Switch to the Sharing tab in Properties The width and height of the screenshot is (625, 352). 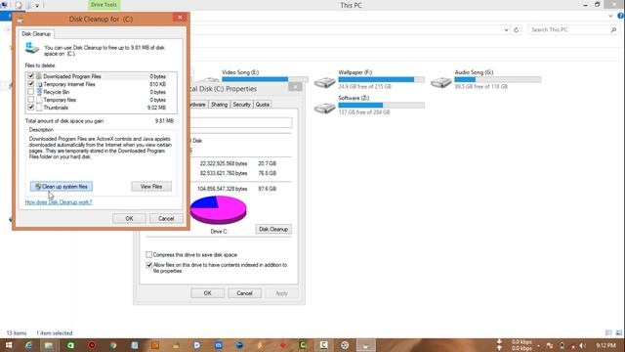[219, 105]
